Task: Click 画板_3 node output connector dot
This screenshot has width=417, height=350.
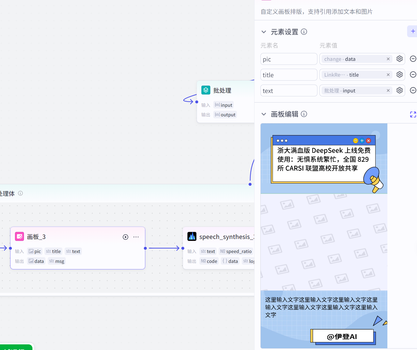Action: coord(145,248)
